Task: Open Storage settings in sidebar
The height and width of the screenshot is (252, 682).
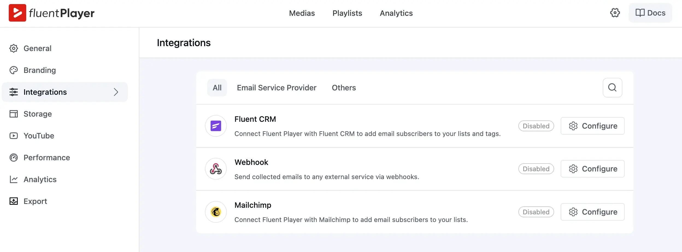Action: click(x=31, y=114)
